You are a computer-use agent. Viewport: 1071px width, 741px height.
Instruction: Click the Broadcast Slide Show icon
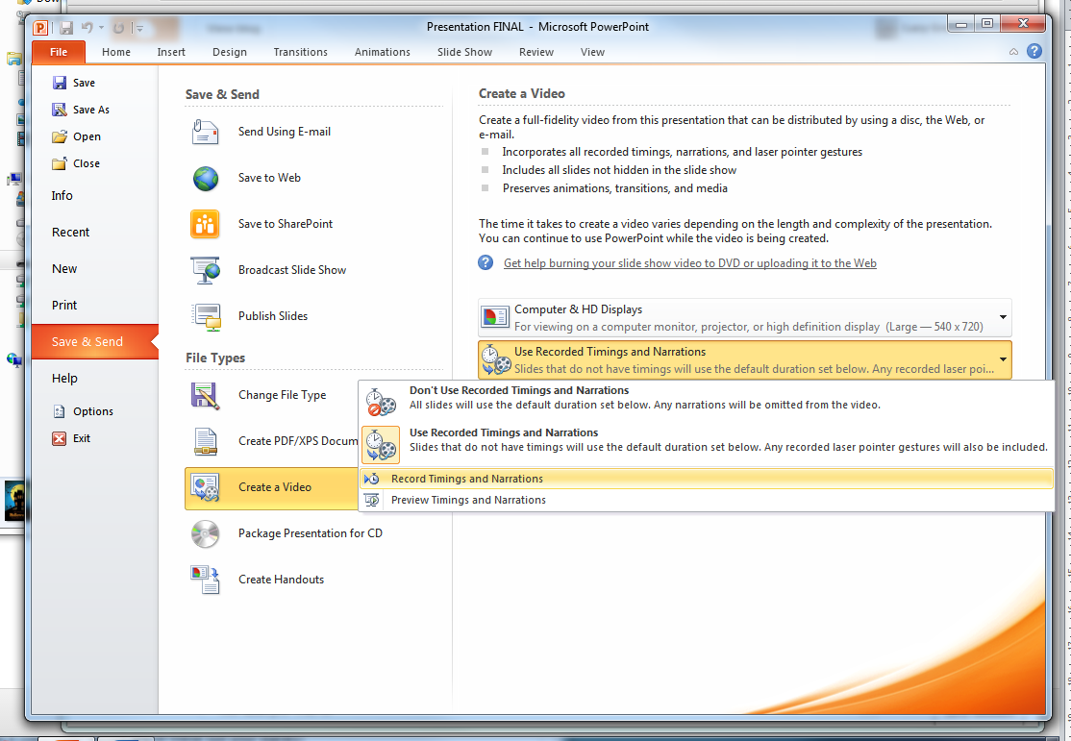[205, 270]
